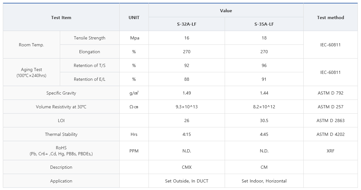Click the XRF test method cell
361x190 pixels.
coord(330,151)
